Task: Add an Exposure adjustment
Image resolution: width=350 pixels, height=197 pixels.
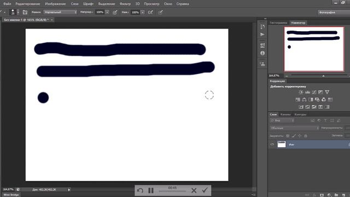Action: pos(320,92)
